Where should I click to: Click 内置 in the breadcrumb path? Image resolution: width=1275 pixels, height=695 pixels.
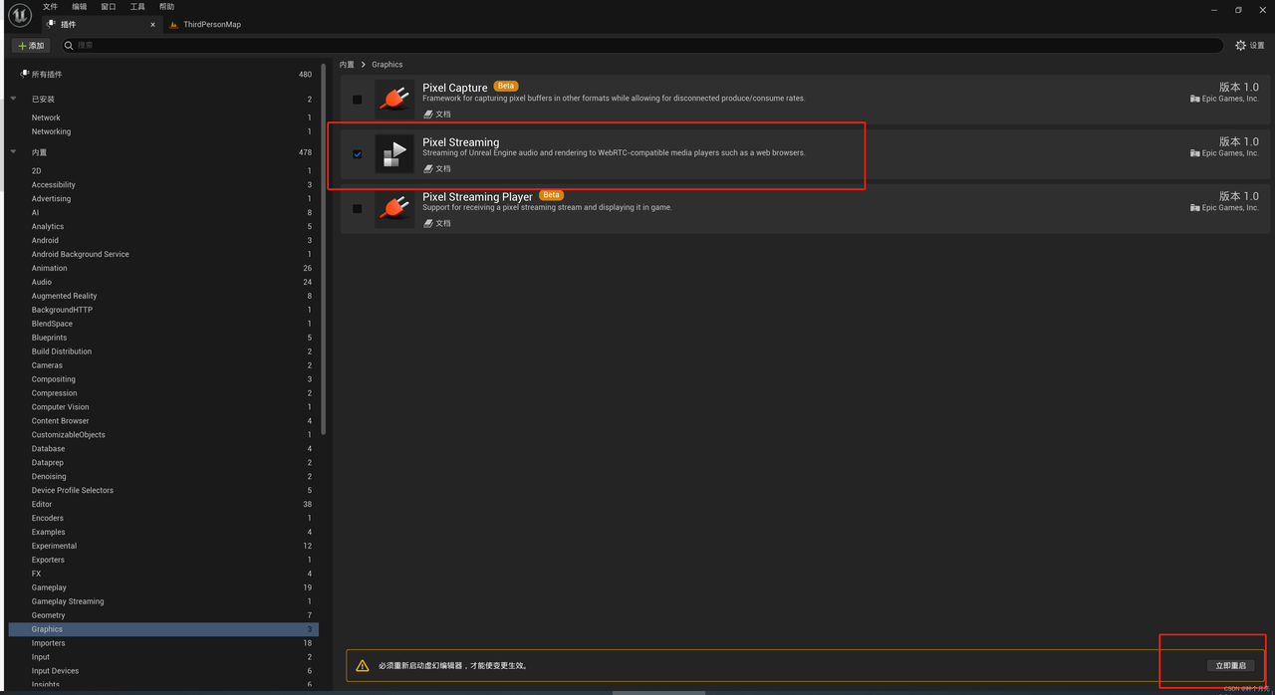[x=347, y=65]
